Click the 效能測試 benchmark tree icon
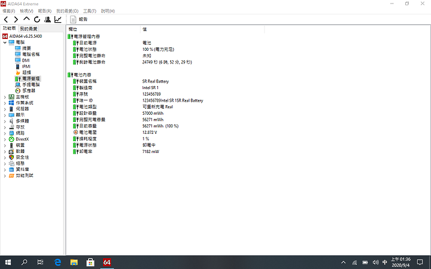The height and width of the screenshot is (269, 431). (x=11, y=175)
